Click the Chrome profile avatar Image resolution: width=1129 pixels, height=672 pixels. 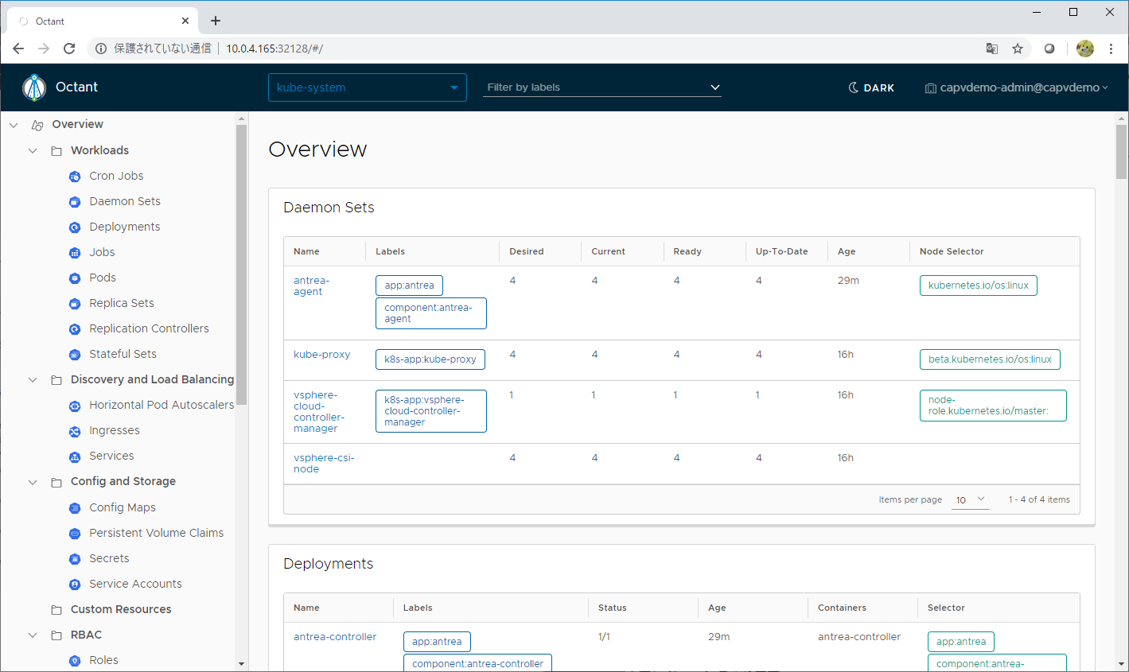pos(1085,49)
